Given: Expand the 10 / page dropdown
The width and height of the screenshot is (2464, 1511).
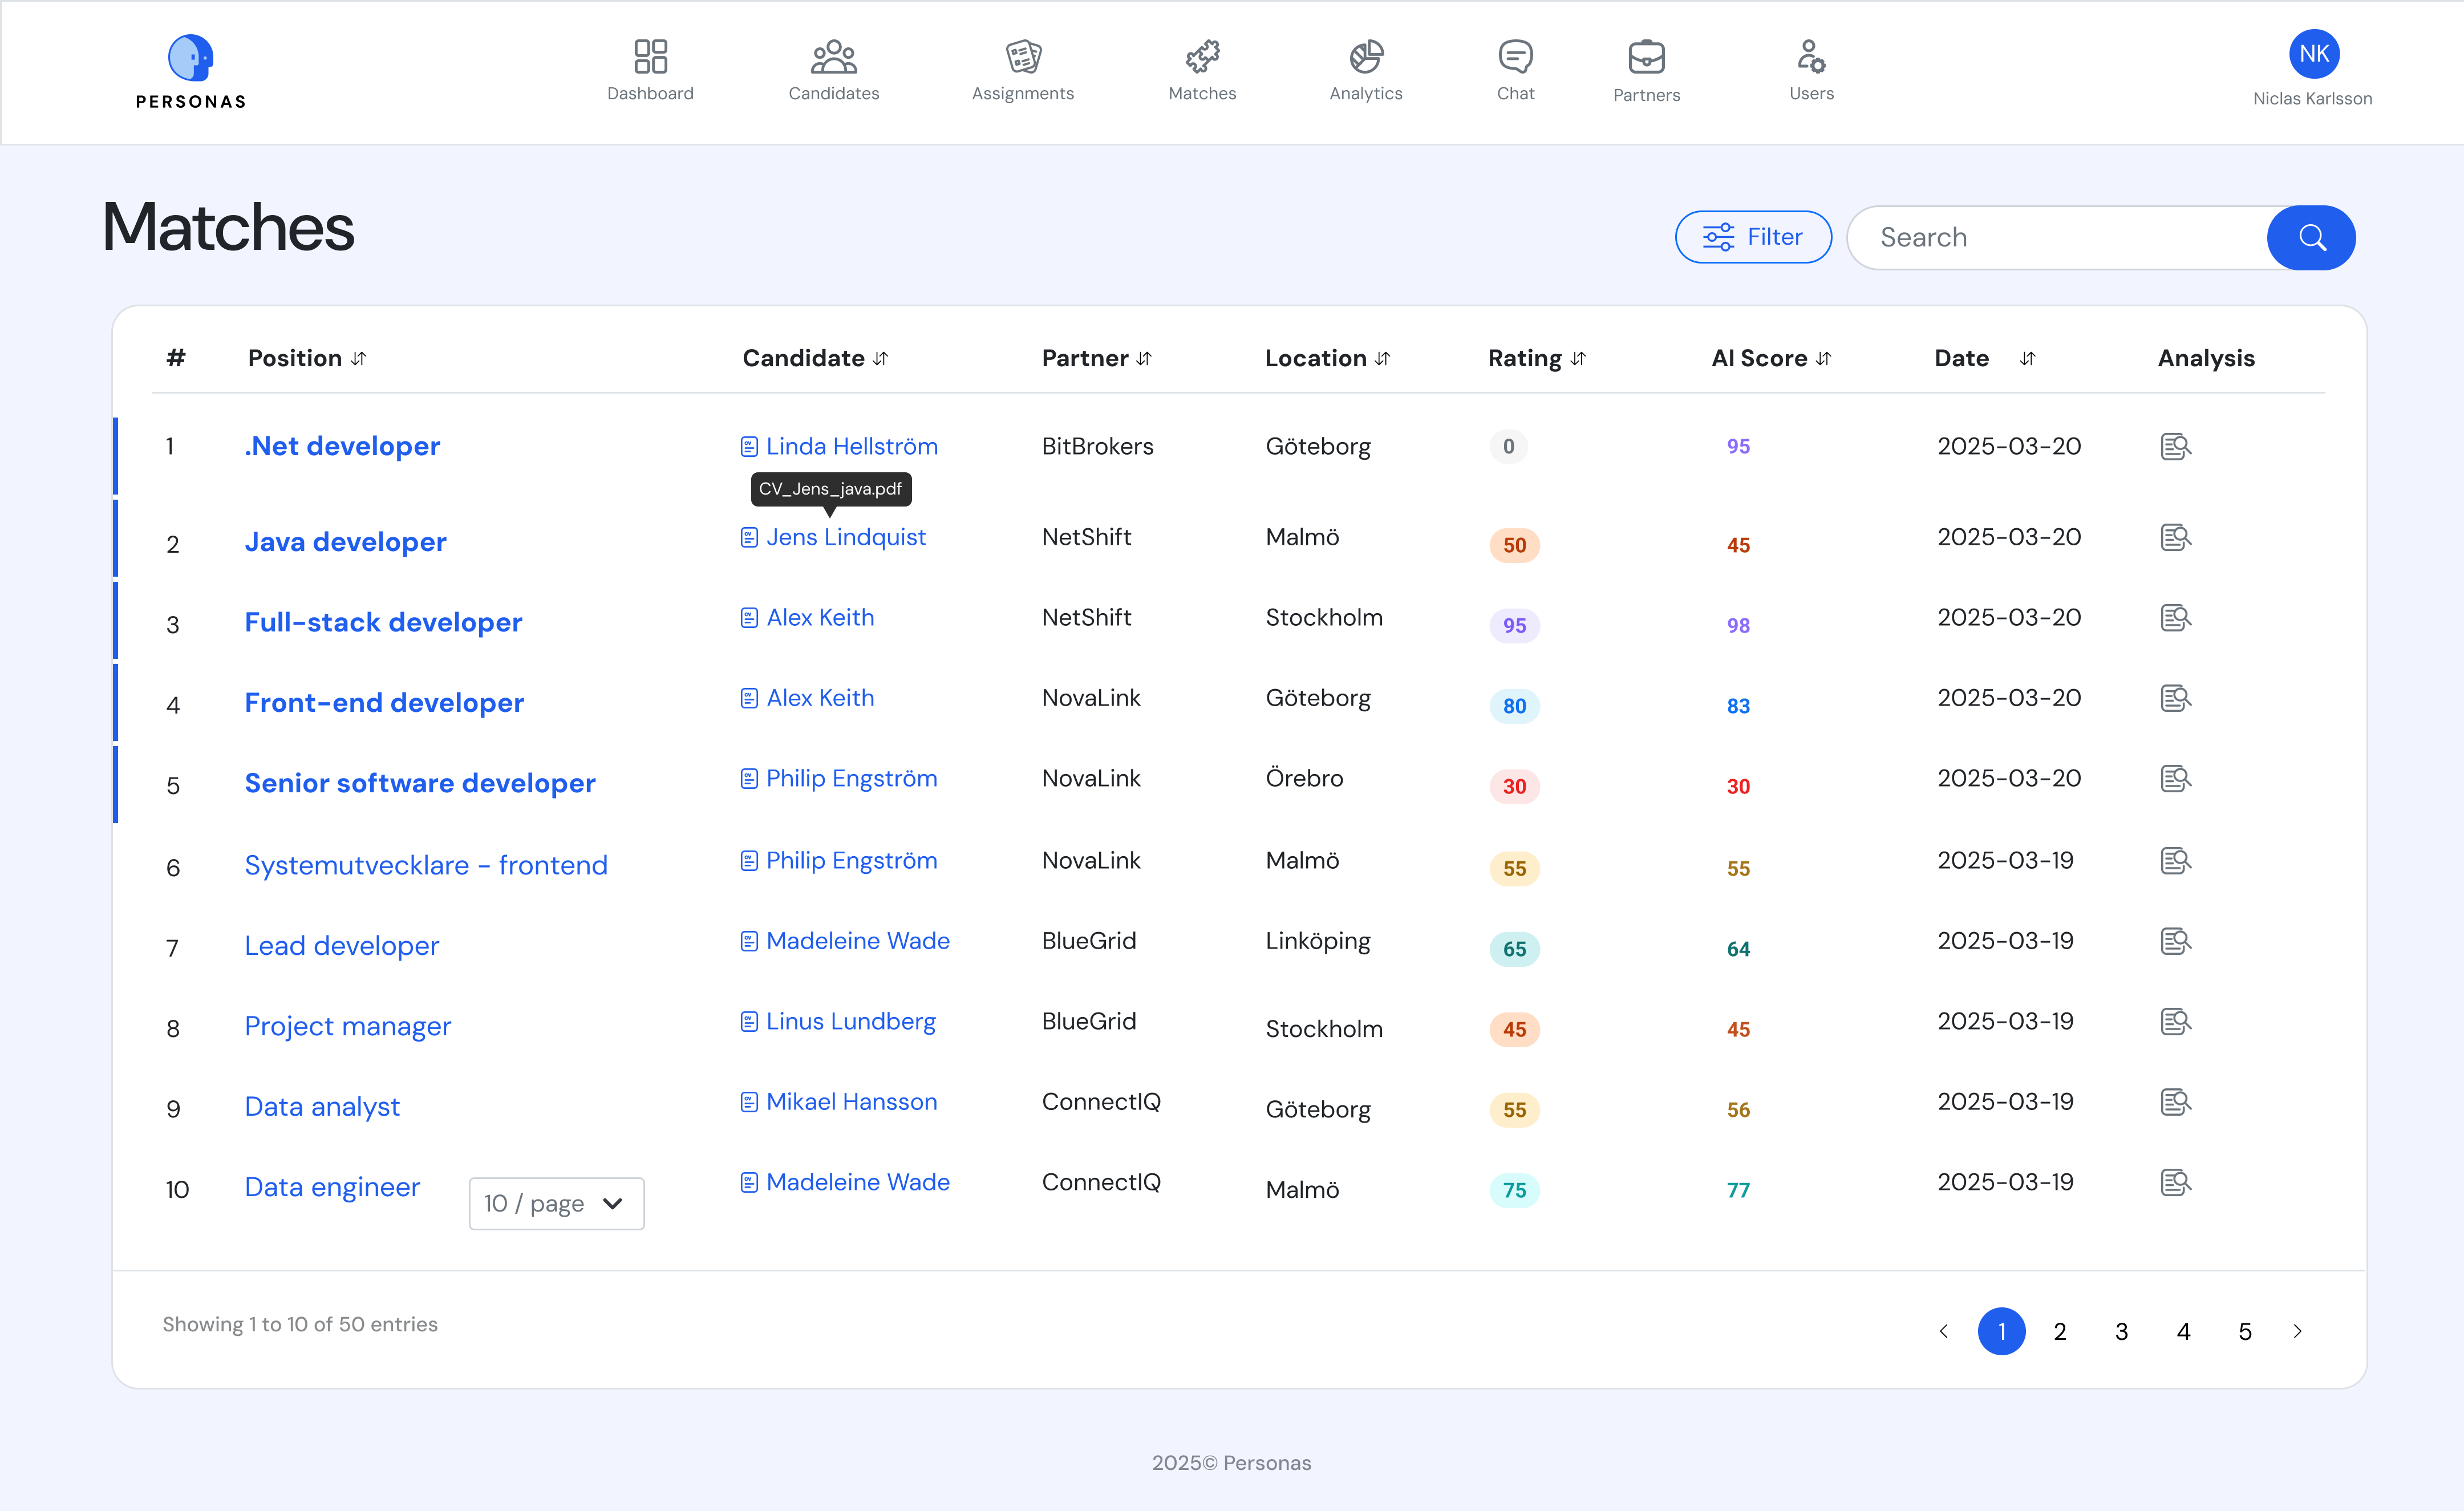Looking at the screenshot, I should click(x=556, y=1203).
